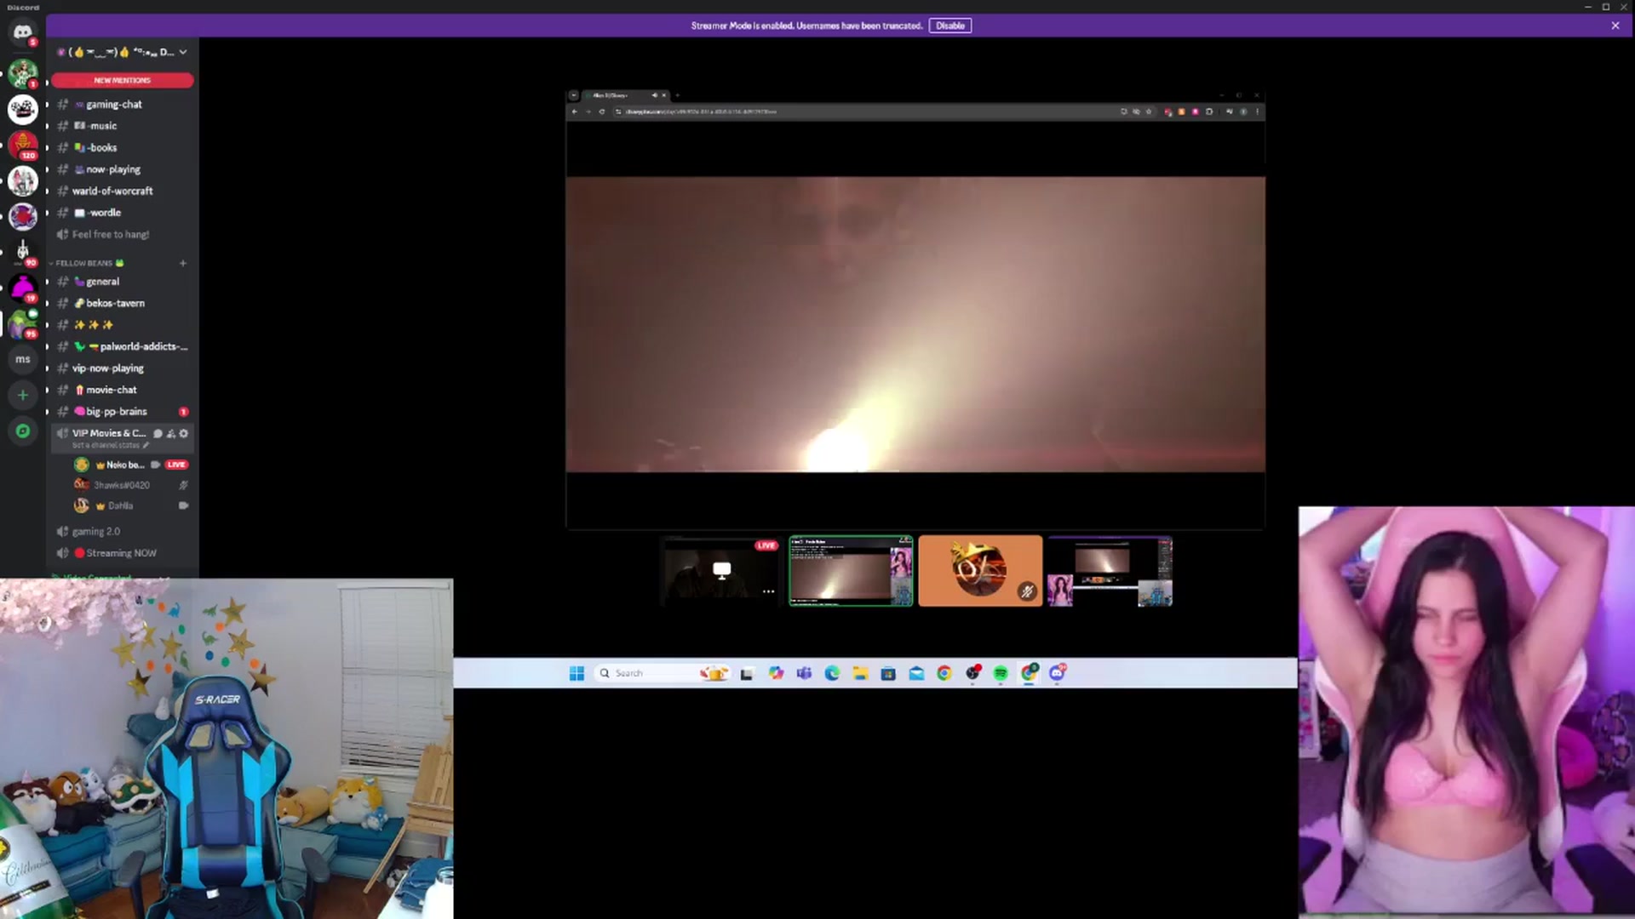Image resolution: width=1635 pixels, height=919 pixels.
Task: Select orange avatar participant tile
Action: point(980,571)
